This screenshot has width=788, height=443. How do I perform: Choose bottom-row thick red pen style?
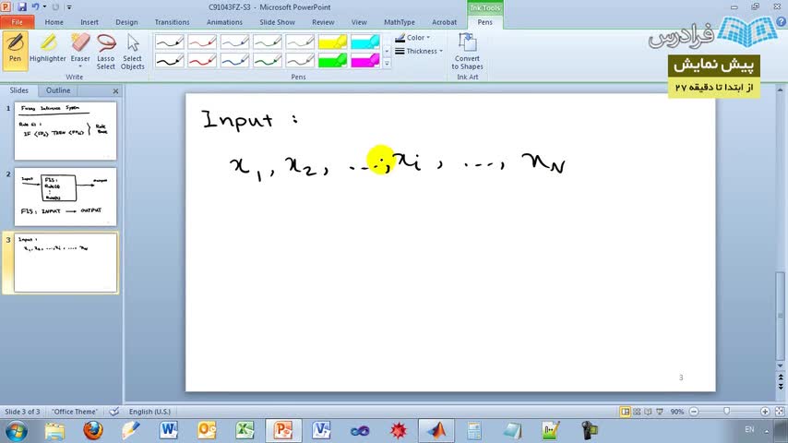pyautogui.click(x=202, y=60)
